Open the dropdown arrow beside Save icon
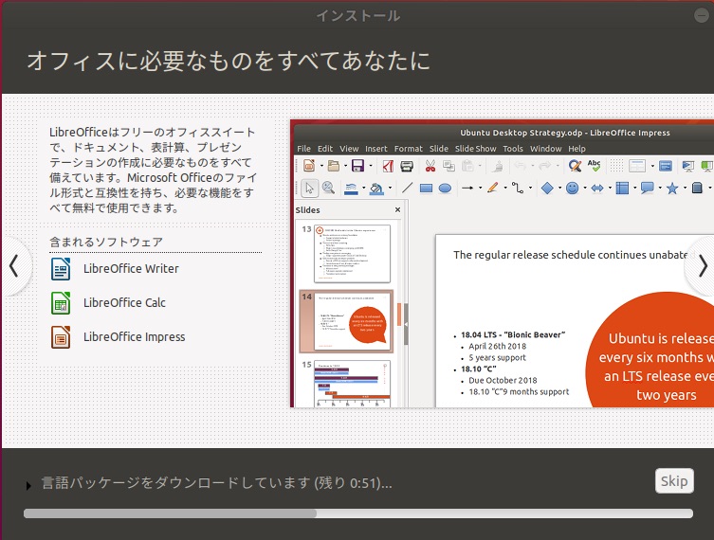 click(x=372, y=167)
